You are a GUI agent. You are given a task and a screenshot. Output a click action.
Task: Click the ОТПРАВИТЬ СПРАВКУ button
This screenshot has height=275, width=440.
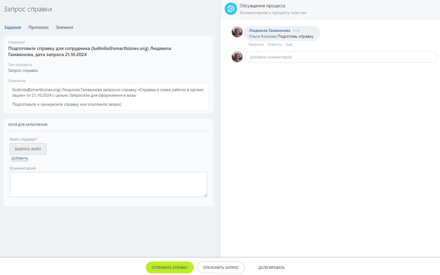click(169, 268)
